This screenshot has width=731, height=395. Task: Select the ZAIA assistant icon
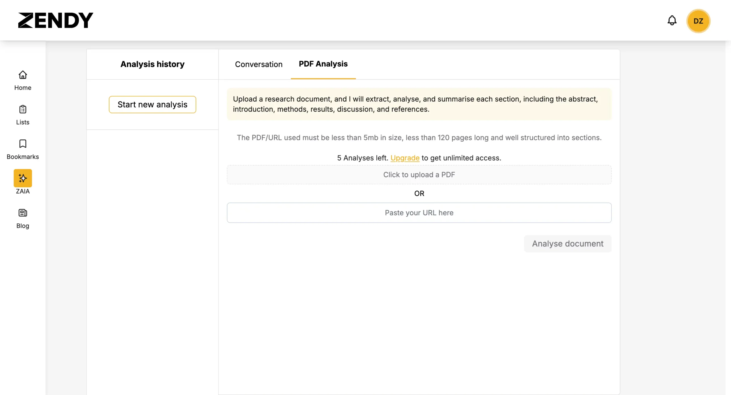pos(23,178)
